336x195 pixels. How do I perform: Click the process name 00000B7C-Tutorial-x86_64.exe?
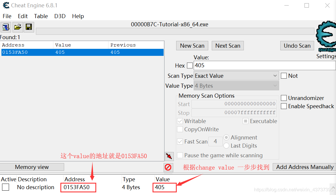(x=169, y=25)
